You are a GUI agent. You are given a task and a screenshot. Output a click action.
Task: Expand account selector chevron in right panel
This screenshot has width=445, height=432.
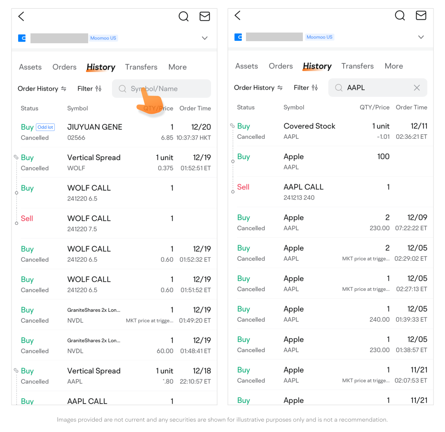(421, 37)
